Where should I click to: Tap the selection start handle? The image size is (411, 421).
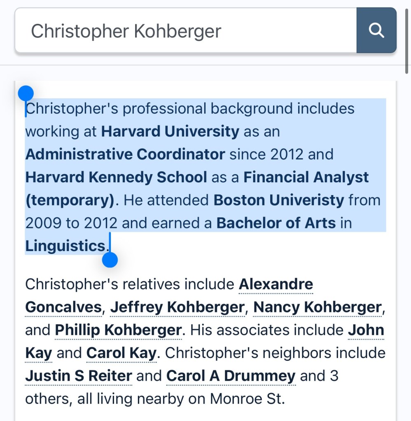[x=26, y=94]
